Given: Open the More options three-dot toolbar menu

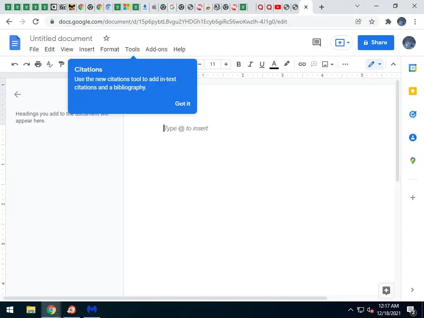Looking at the screenshot, I should click(x=345, y=64).
